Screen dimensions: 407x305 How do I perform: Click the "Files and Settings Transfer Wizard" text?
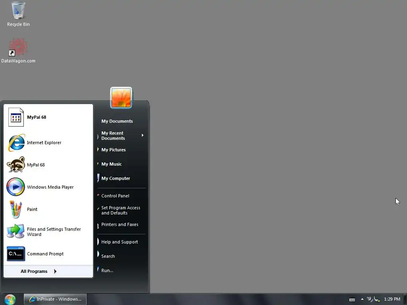pos(54,232)
